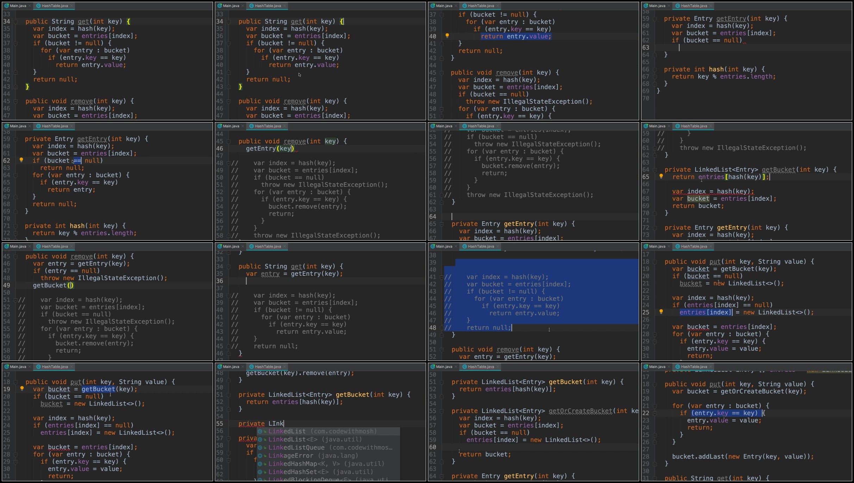Collapse 'private Entry getEntry' at line 64
Image resolution: width=854 pixels, height=483 pixels.
click(442, 476)
